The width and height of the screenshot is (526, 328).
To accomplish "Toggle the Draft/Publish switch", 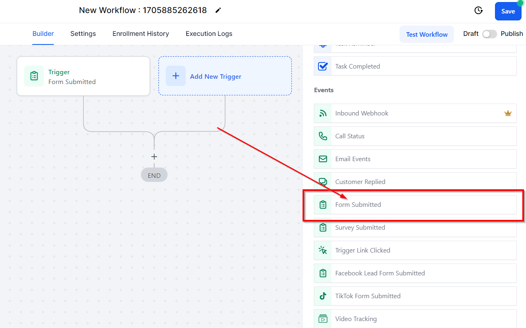I will coord(490,34).
